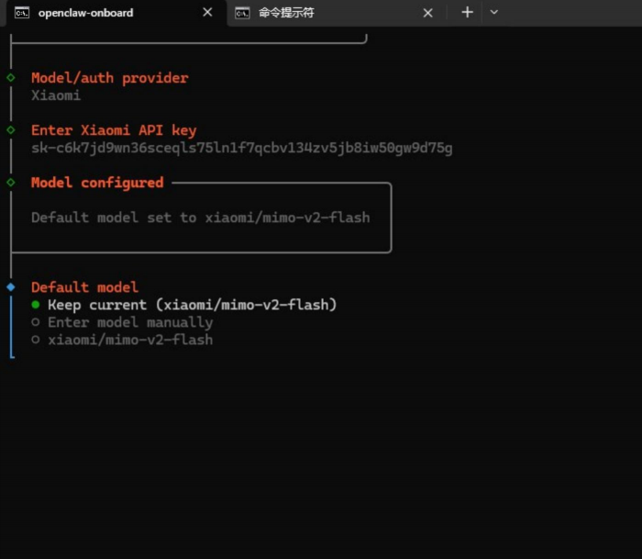Click the Default model prompt heading

(84, 287)
